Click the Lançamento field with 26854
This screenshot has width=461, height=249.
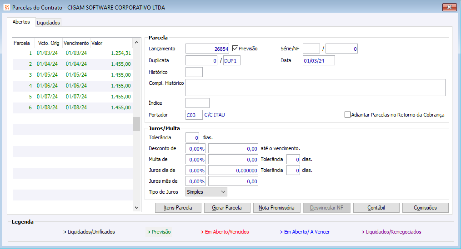point(207,49)
